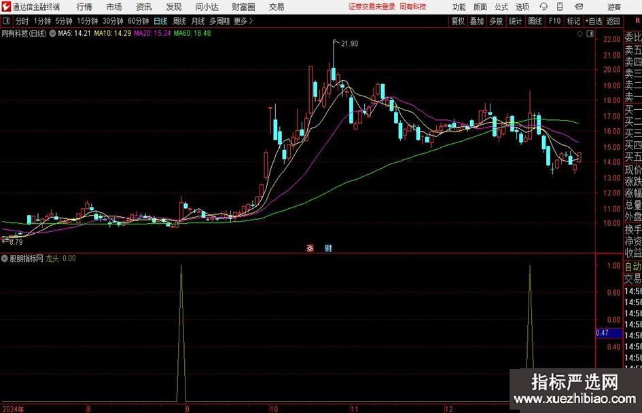
Task: Switch to 5分钟 chart period
Action: point(64,21)
